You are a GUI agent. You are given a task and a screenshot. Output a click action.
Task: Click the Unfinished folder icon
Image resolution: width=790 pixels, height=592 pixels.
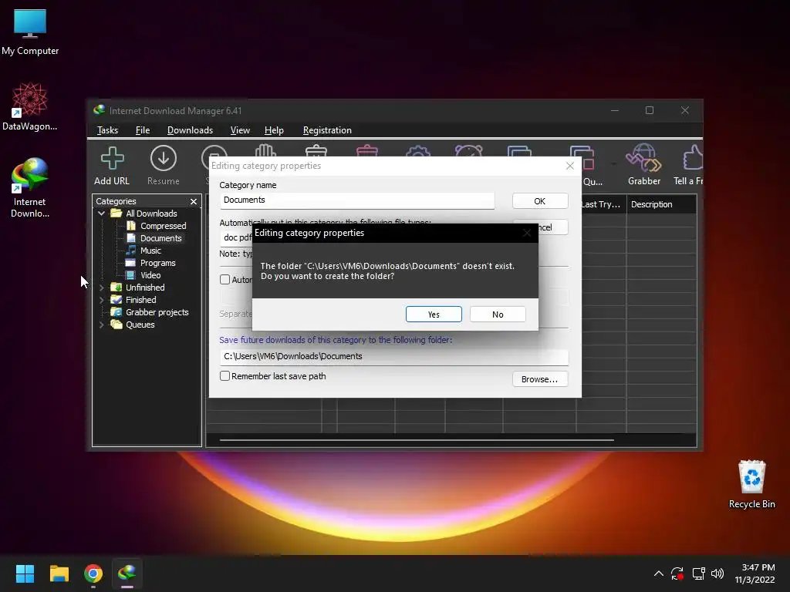click(x=116, y=288)
